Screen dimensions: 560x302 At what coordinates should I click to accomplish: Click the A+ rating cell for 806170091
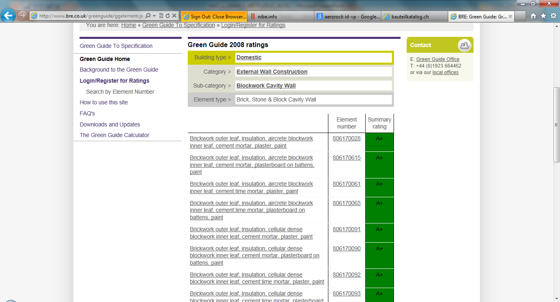[380, 233]
